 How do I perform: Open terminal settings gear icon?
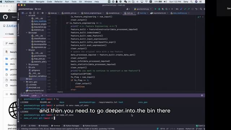[202, 95]
